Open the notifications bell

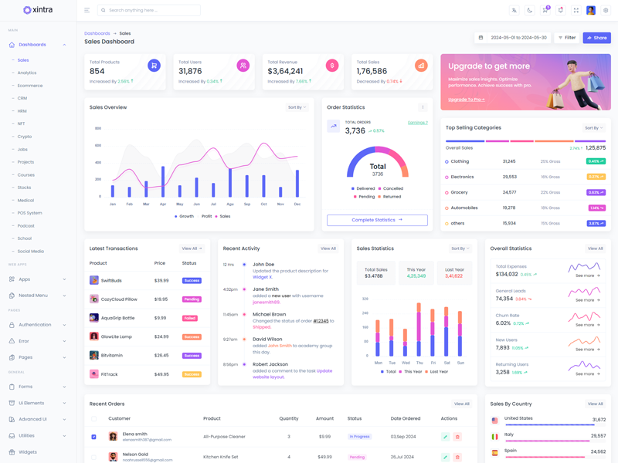[560, 11]
